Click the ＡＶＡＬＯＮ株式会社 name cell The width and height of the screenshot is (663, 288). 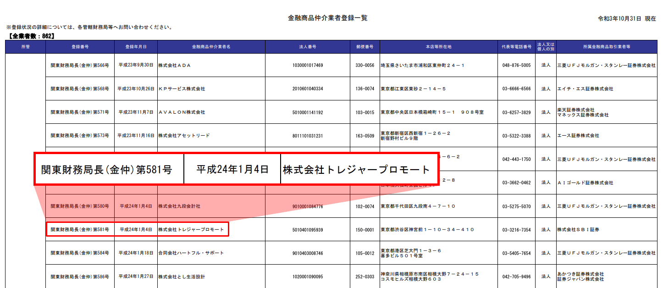pos(182,112)
